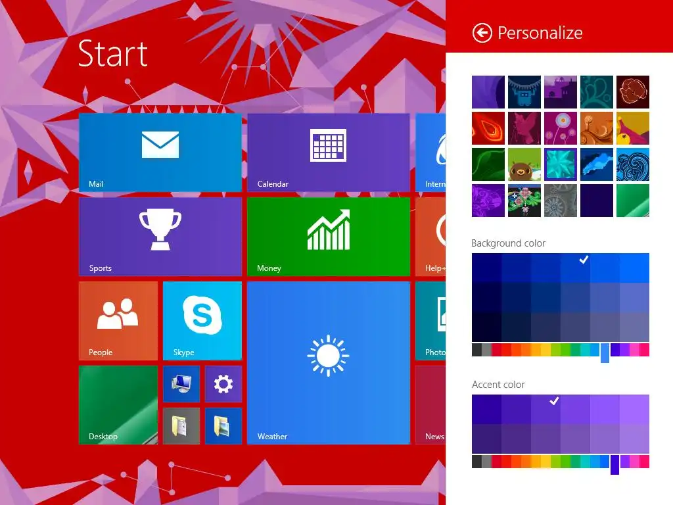Select the orange snail swirl background thumbnail
Screen dimensions: 673x505
597,128
